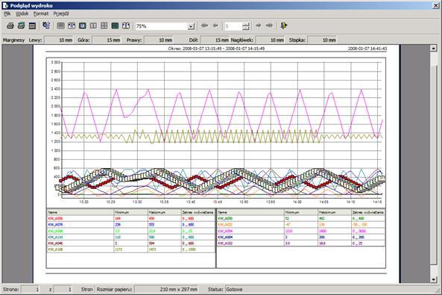442x295 pixels.
Task: Click the two-page side-by-side view icon
Action: pyautogui.click(x=93, y=26)
